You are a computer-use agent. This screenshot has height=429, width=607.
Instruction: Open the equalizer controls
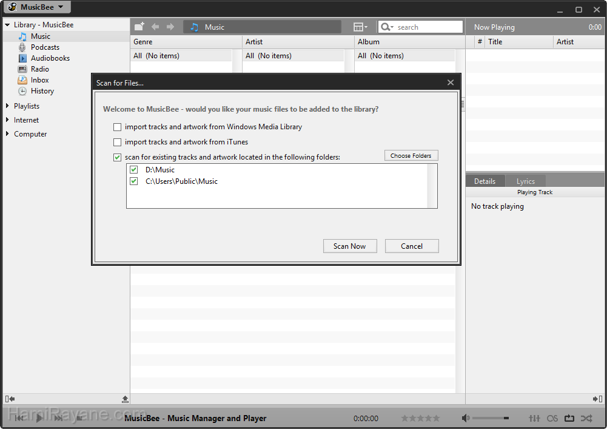(x=534, y=418)
